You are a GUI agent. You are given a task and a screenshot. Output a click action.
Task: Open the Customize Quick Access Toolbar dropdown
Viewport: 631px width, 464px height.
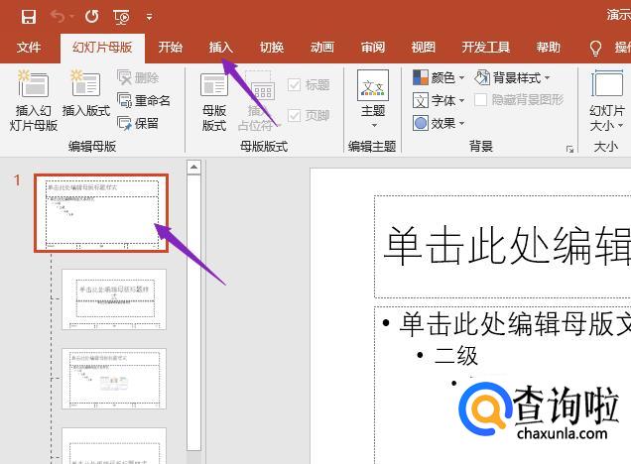tap(149, 17)
